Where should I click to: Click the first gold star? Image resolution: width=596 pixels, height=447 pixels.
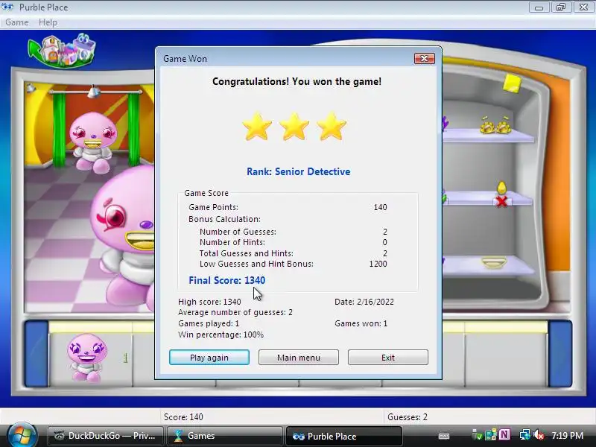pyautogui.click(x=257, y=127)
